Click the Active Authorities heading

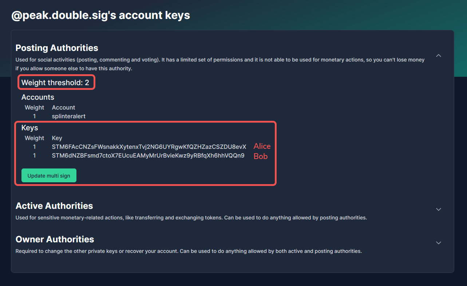tap(54, 206)
